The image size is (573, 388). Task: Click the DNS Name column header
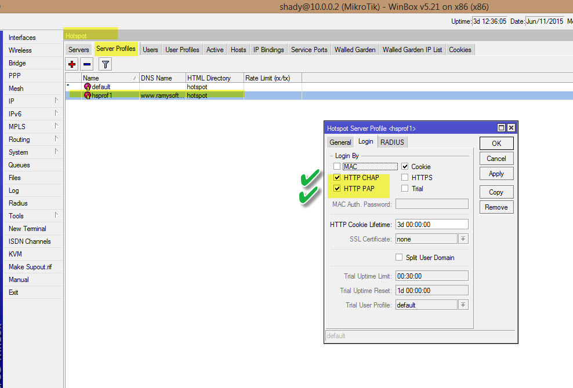point(162,78)
